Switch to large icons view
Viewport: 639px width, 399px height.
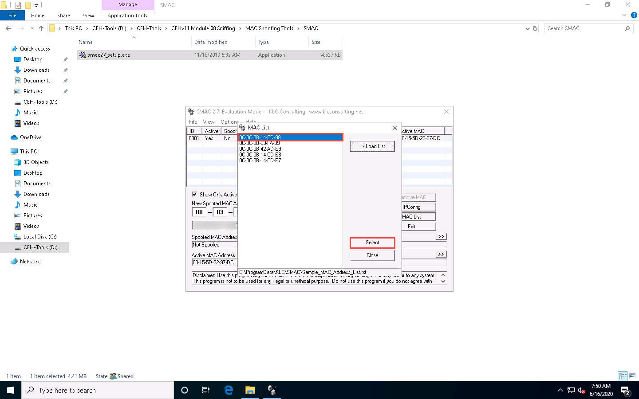click(632, 376)
